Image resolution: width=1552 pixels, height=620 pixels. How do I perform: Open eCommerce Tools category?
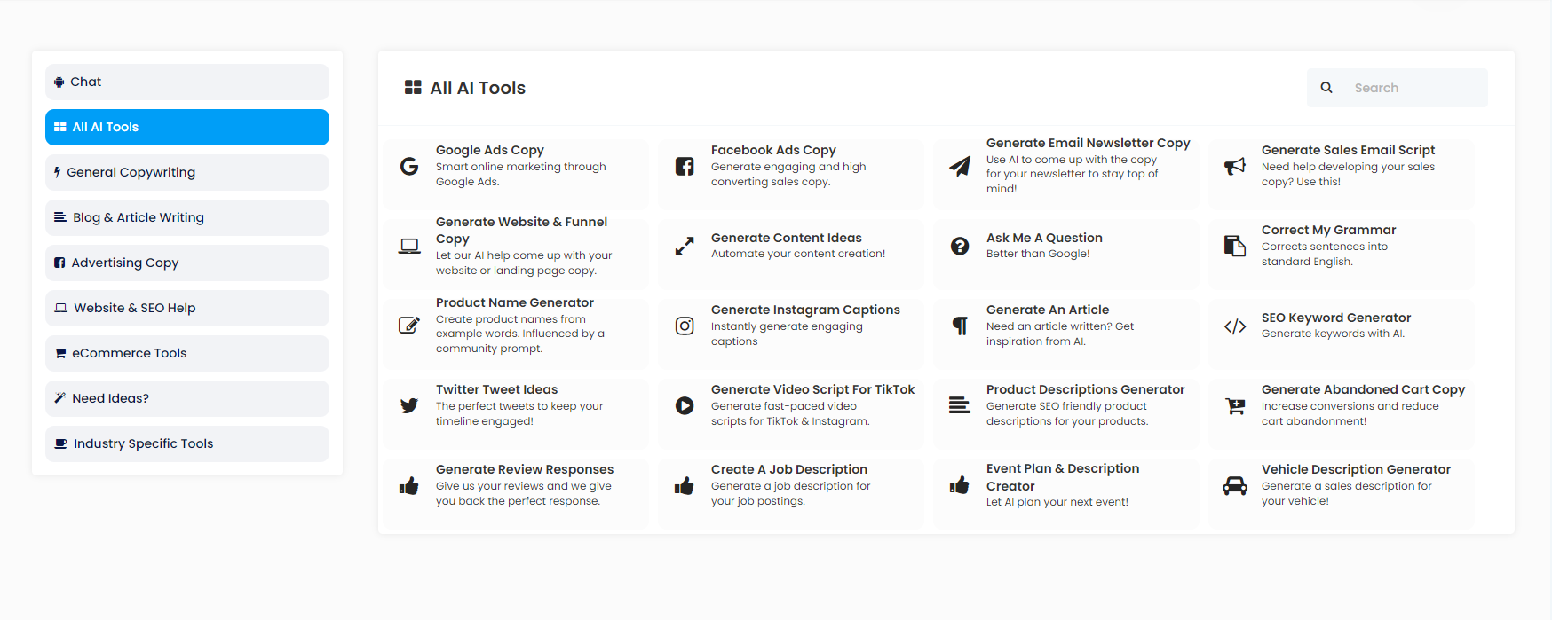[x=187, y=353]
